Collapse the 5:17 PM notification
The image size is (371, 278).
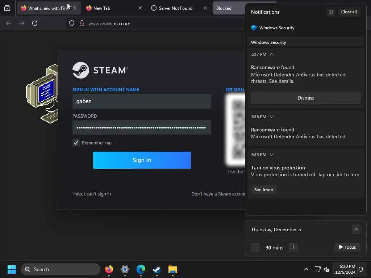pos(272,54)
